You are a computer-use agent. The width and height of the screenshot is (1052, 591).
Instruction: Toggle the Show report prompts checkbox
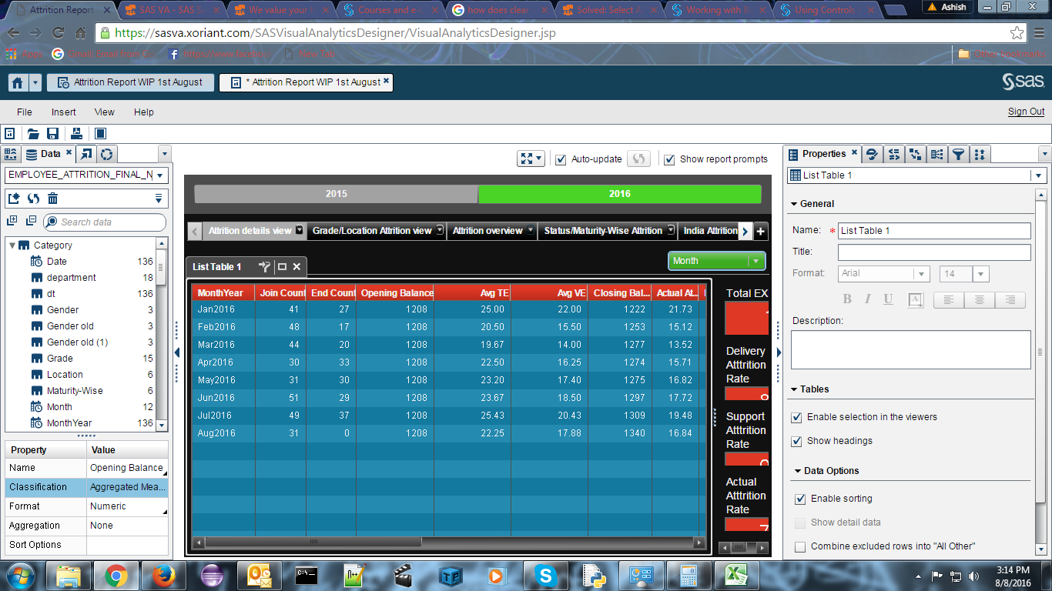click(x=670, y=159)
